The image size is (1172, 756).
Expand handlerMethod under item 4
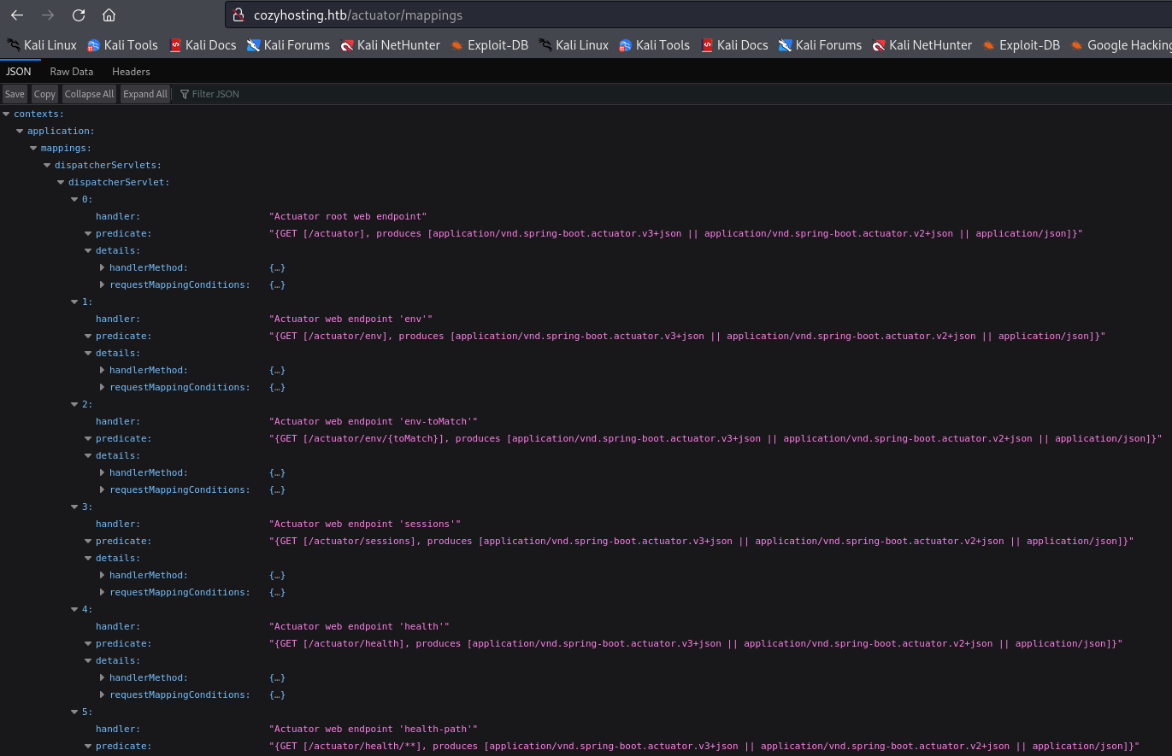coord(103,677)
